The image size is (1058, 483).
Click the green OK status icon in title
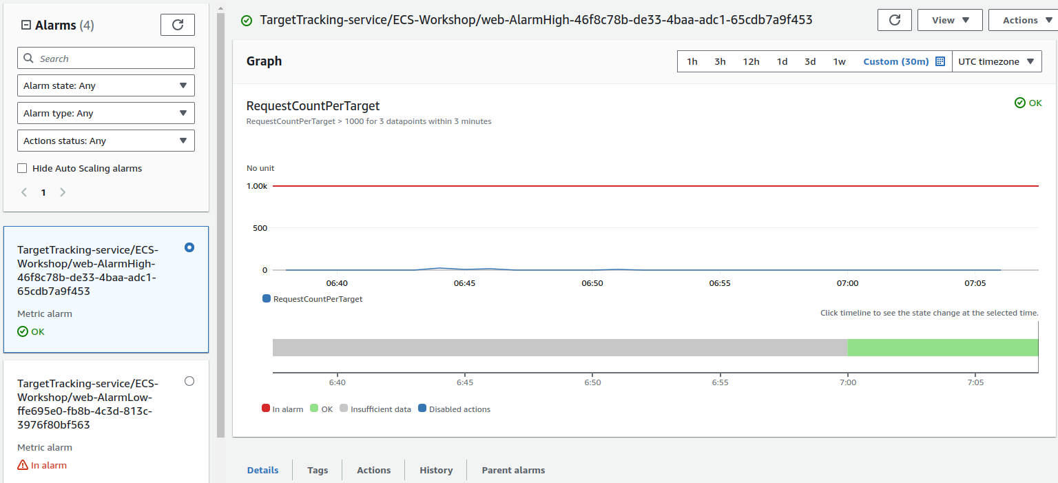[x=247, y=21]
